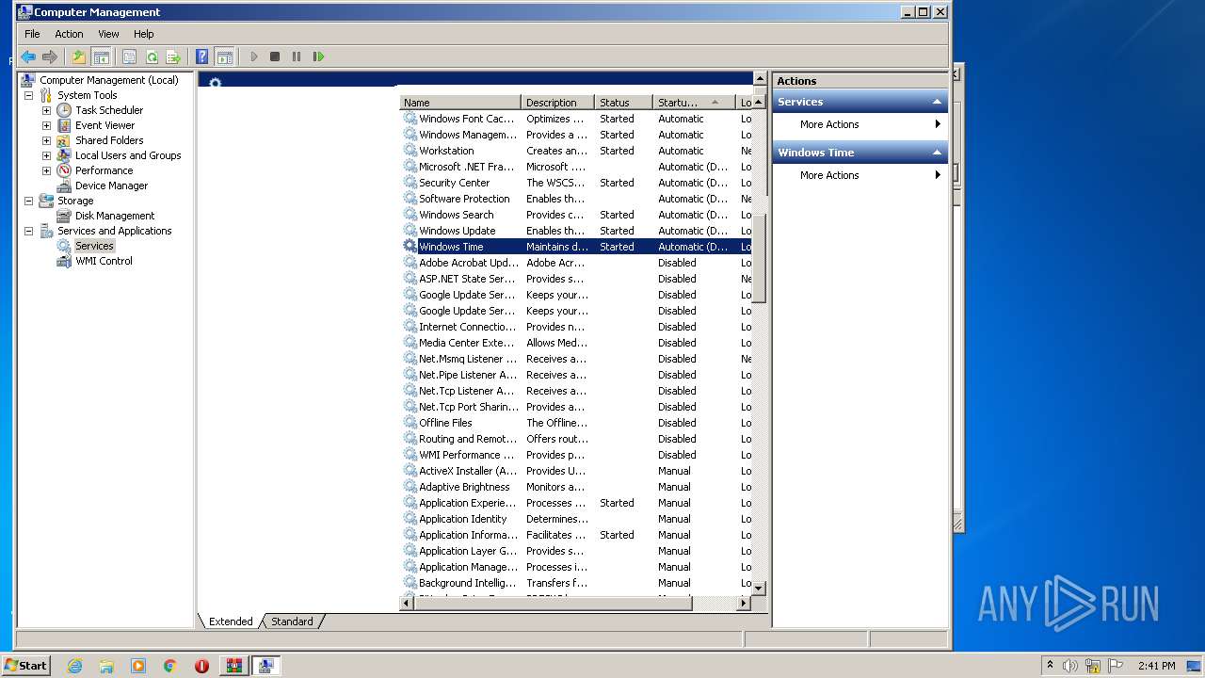Click the horizontal scrollbar left arrow
This screenshot has width=1205, height=678.
[408, 603]
